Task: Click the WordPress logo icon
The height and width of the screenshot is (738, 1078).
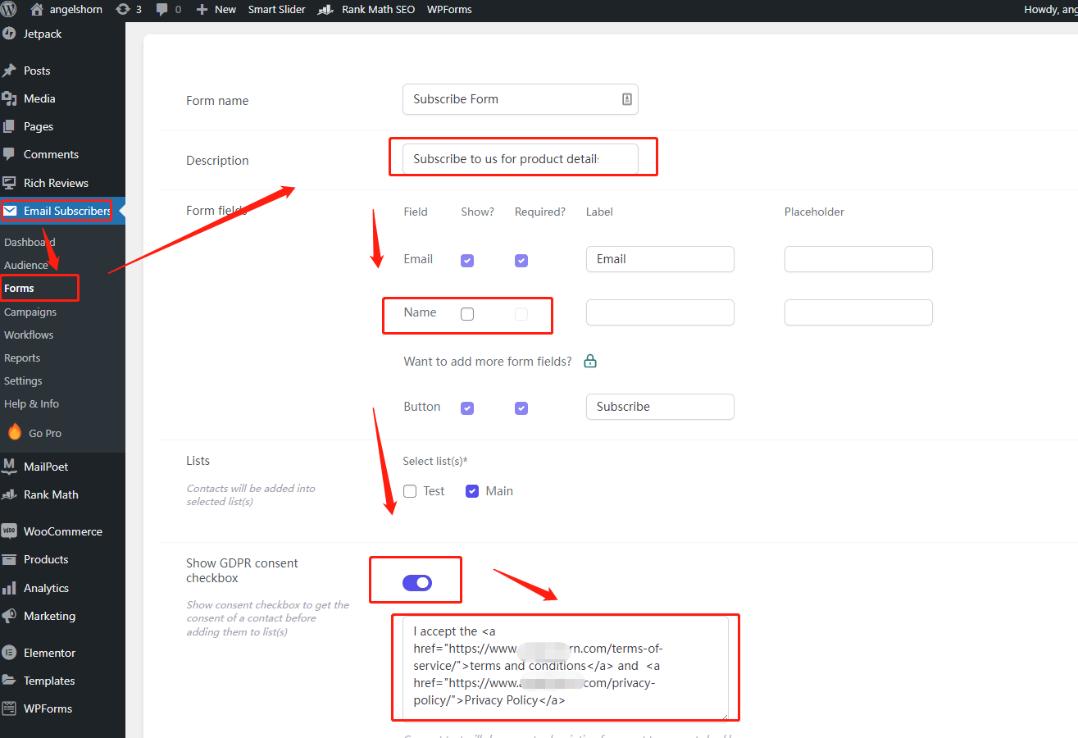Action: click(x=9, y=9)
